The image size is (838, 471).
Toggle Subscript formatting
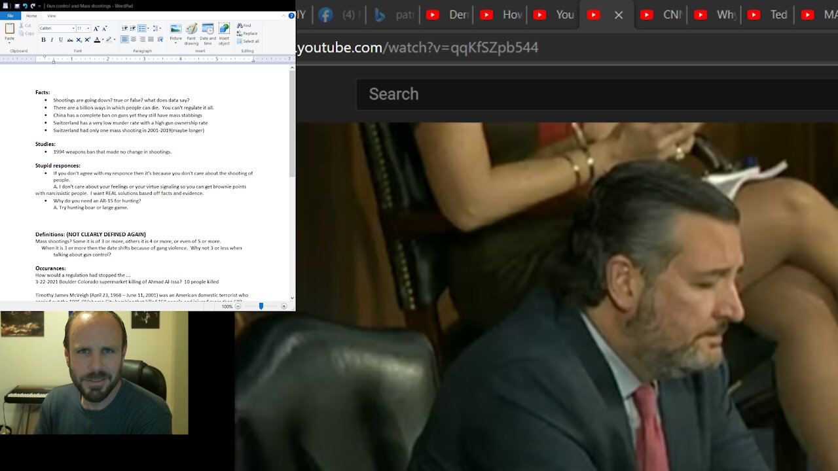coord(79,40)
